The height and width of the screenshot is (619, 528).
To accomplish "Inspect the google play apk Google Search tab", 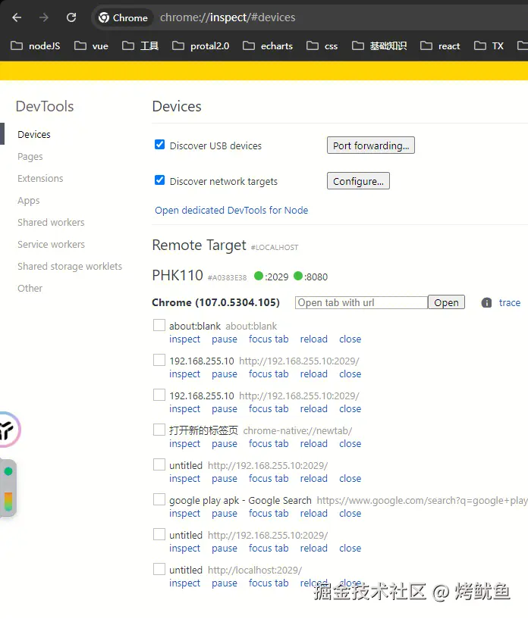I will point(184,514).
